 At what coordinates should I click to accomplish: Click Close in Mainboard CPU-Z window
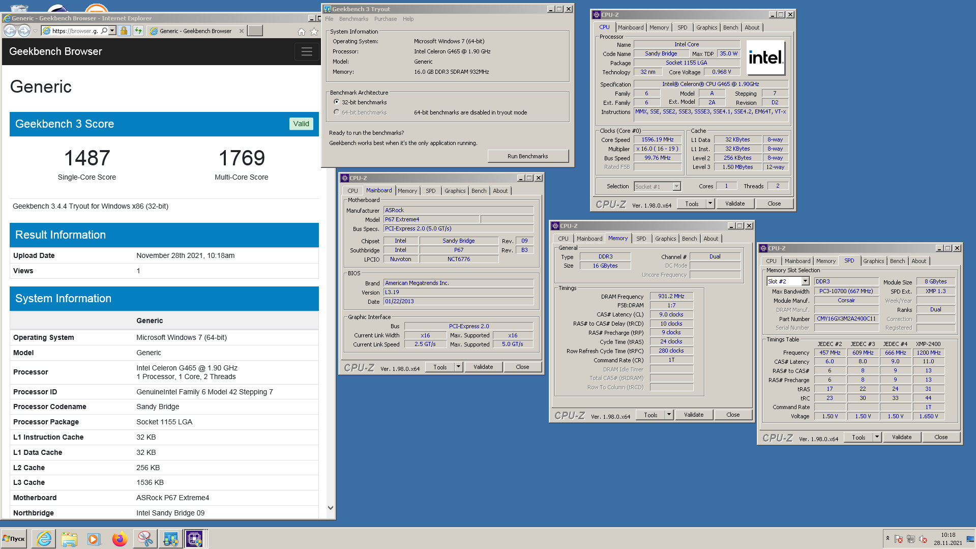522,367
